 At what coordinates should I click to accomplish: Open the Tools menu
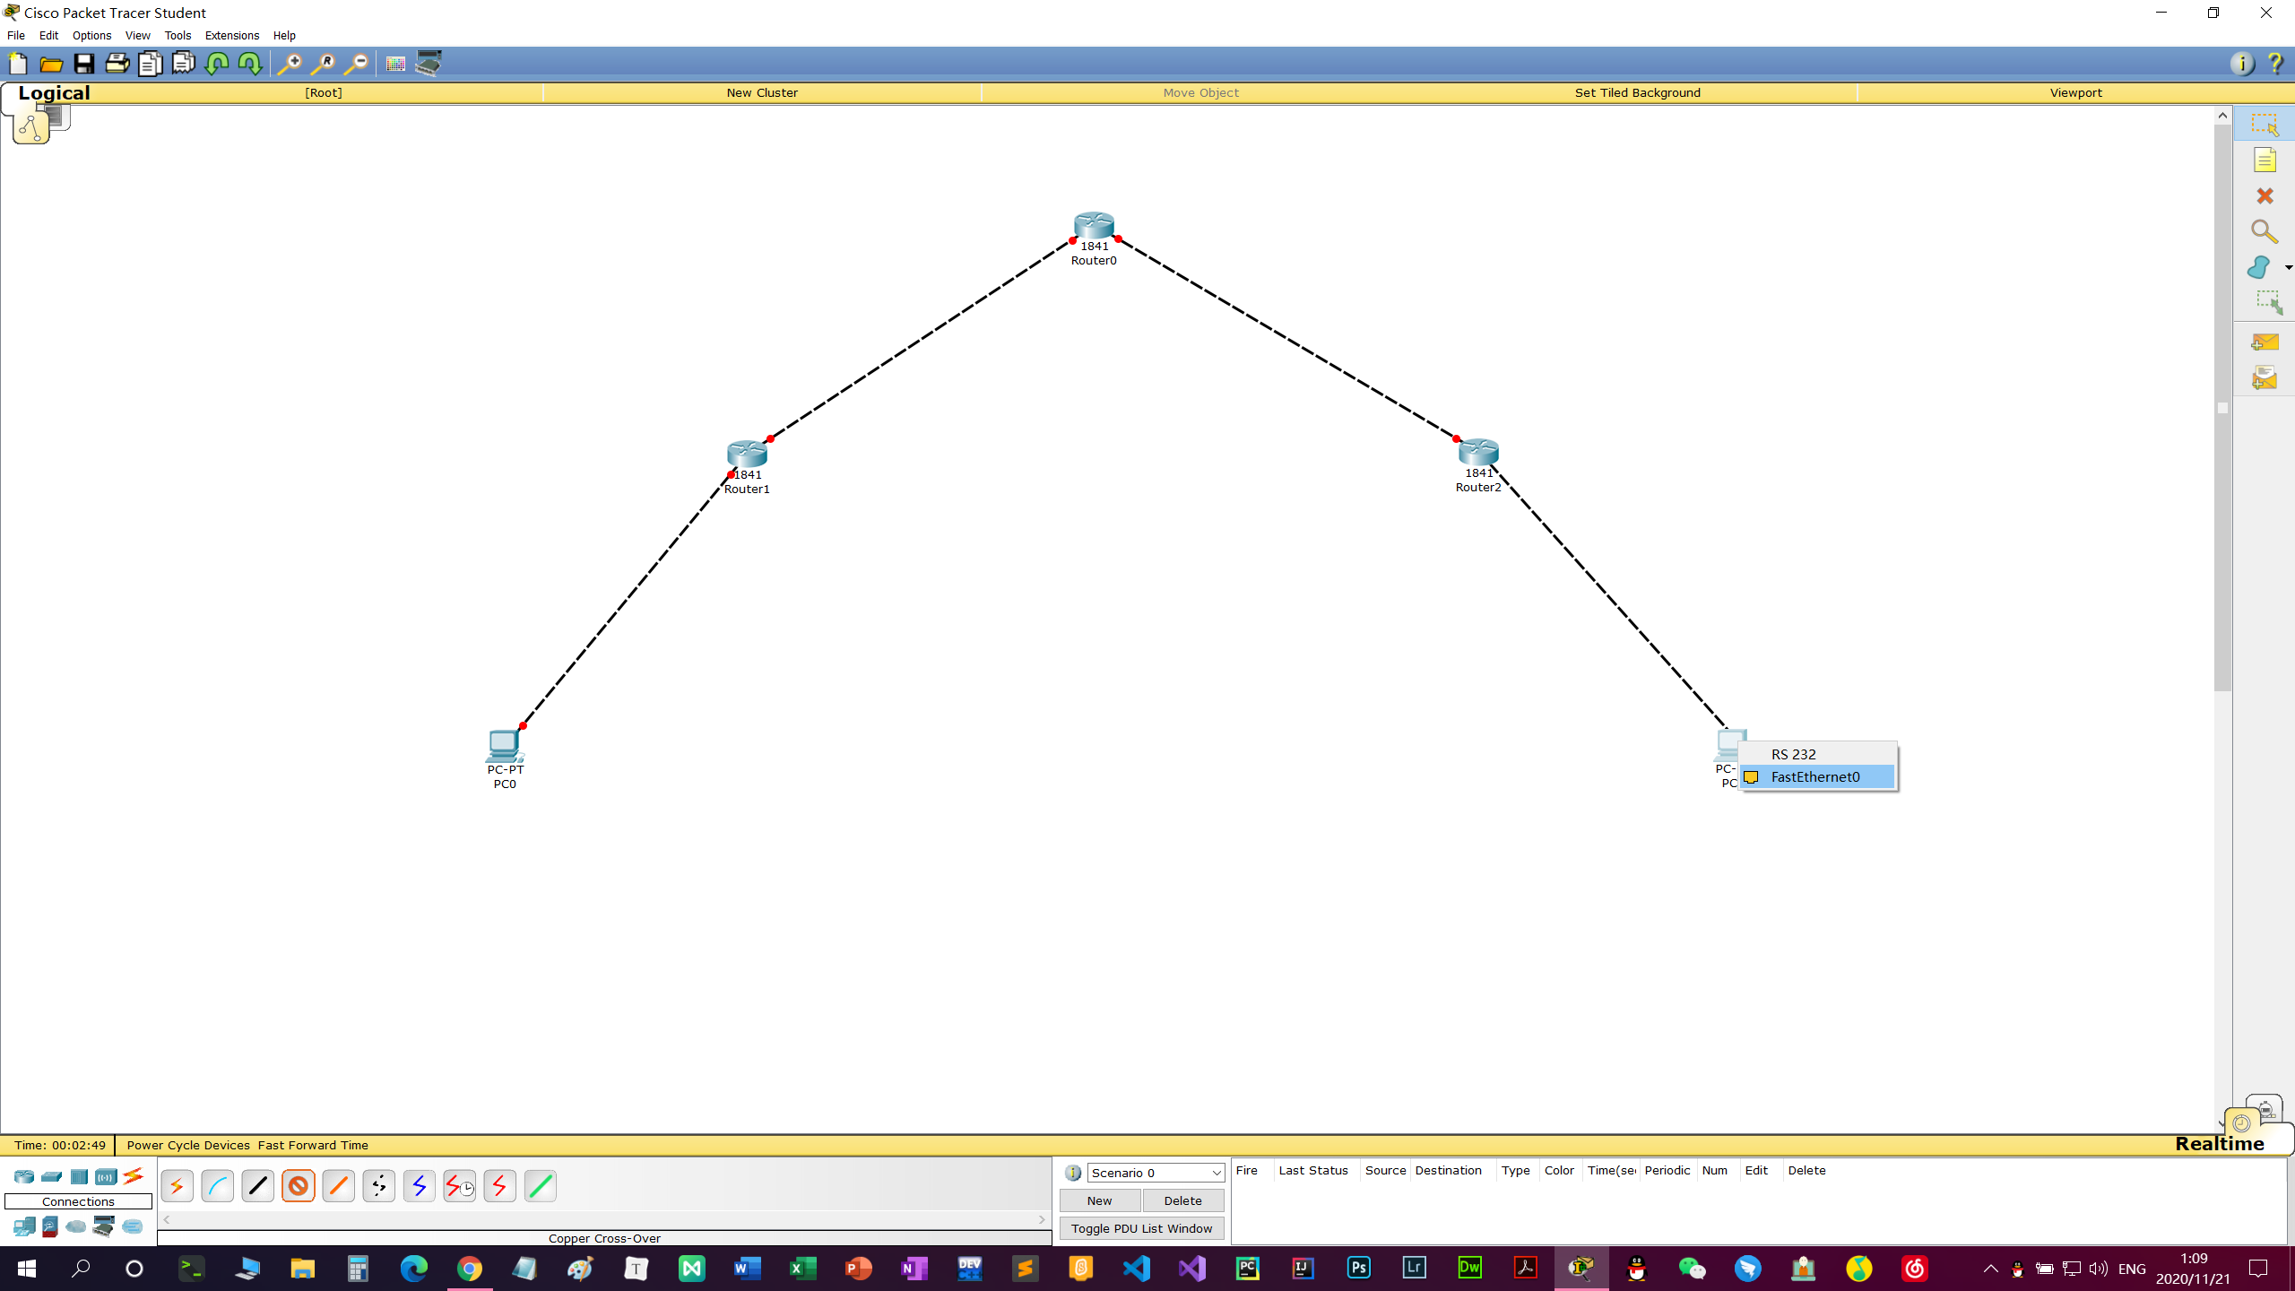pos(178,36)
